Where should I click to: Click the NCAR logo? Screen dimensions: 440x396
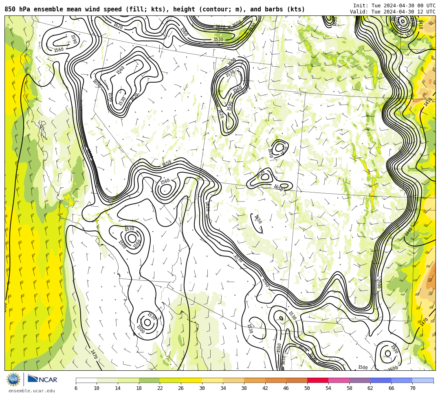point(42,379)
